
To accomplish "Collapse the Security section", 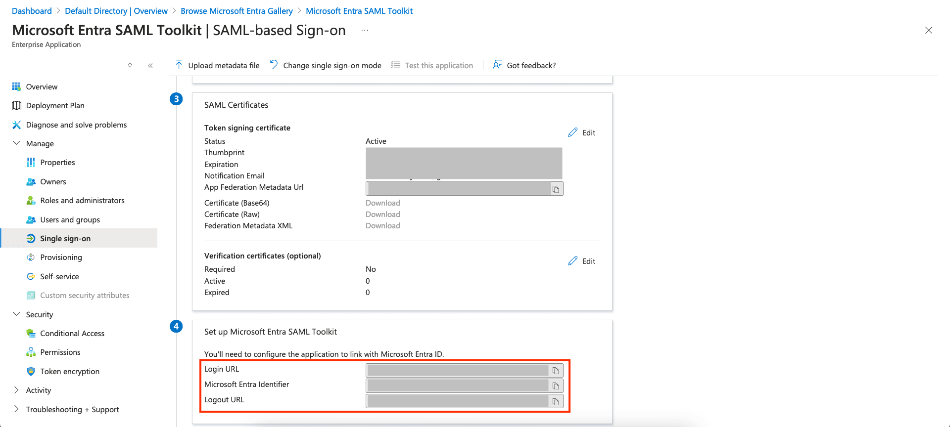I will point(16,314).
